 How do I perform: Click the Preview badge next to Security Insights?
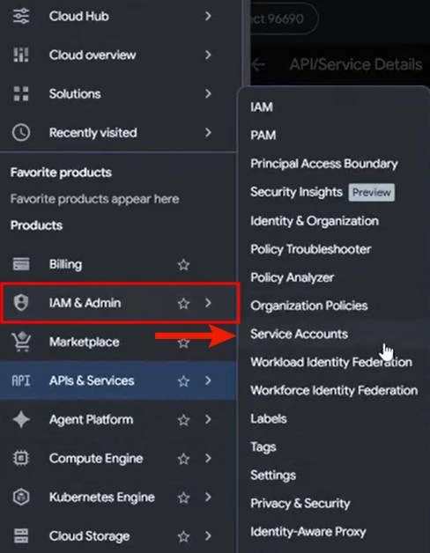[x=371, y=193]
